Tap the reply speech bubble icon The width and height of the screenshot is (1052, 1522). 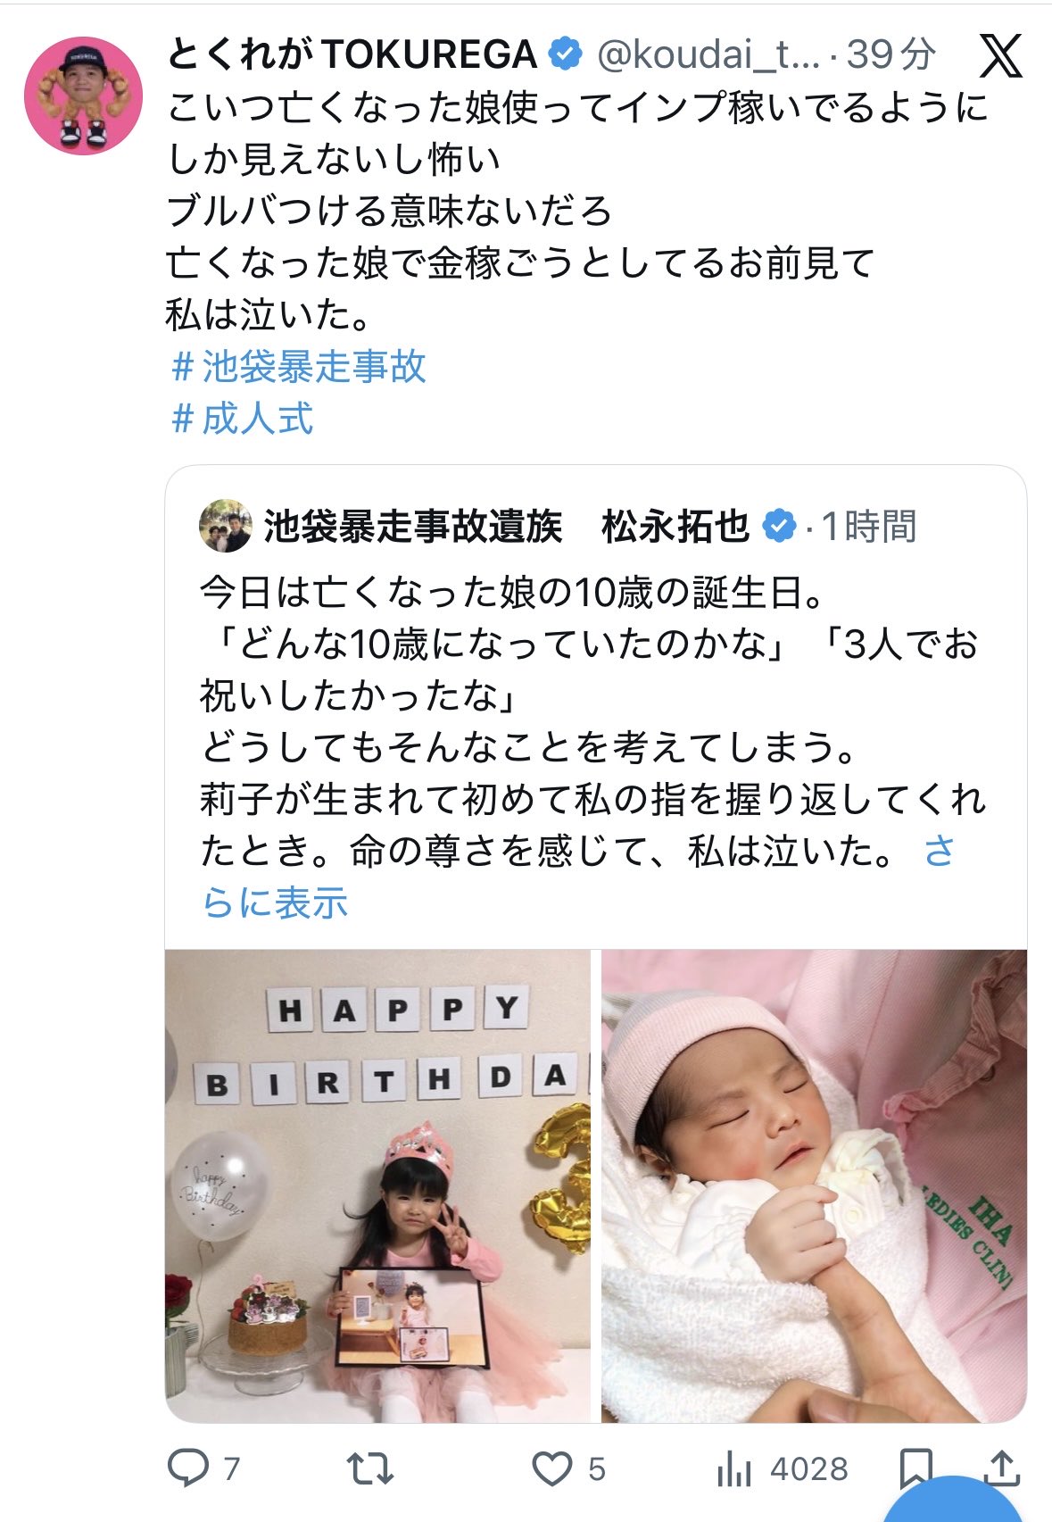click(x=188, y=1468)
